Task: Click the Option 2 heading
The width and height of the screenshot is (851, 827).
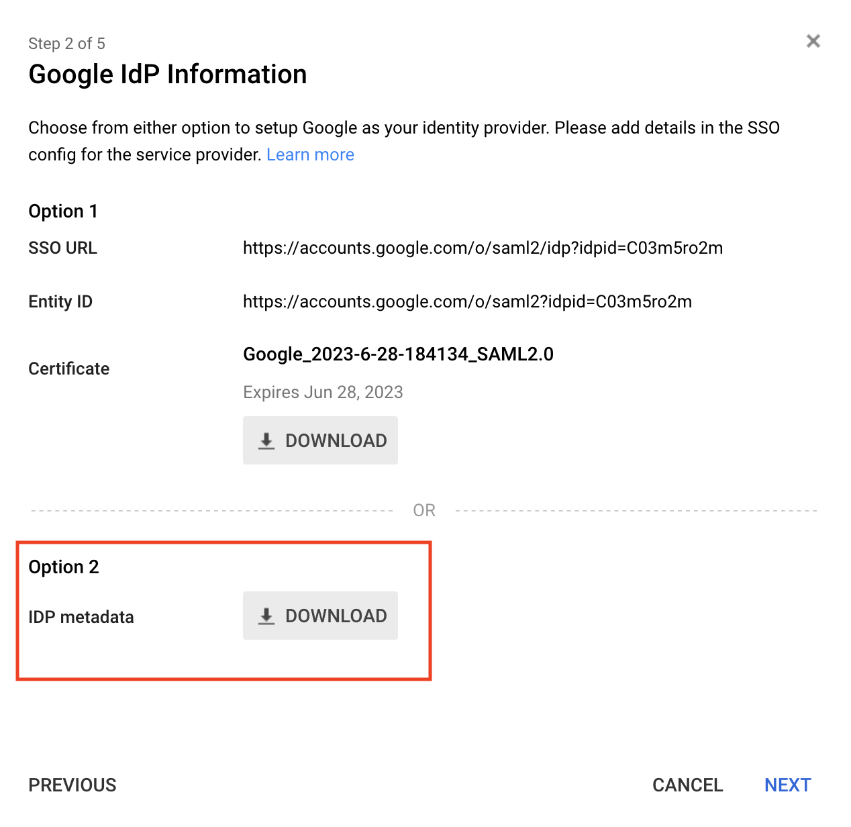Action: 64,567
